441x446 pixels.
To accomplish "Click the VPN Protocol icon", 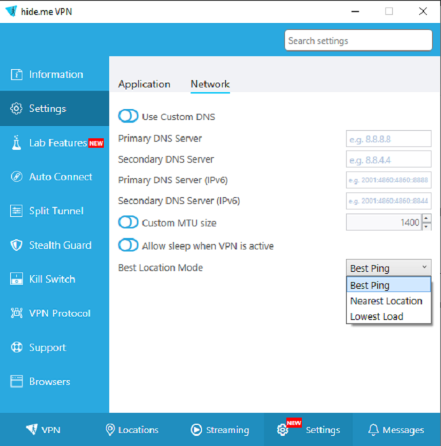I will pyautogui.click(x=16, y=313).
